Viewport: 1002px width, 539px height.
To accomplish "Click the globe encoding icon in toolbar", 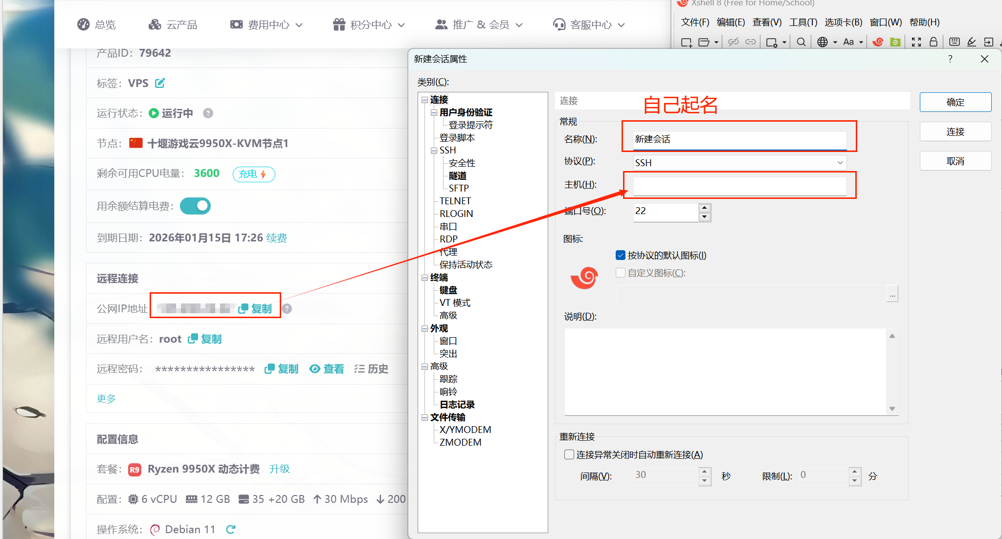I will click(823, 43).
